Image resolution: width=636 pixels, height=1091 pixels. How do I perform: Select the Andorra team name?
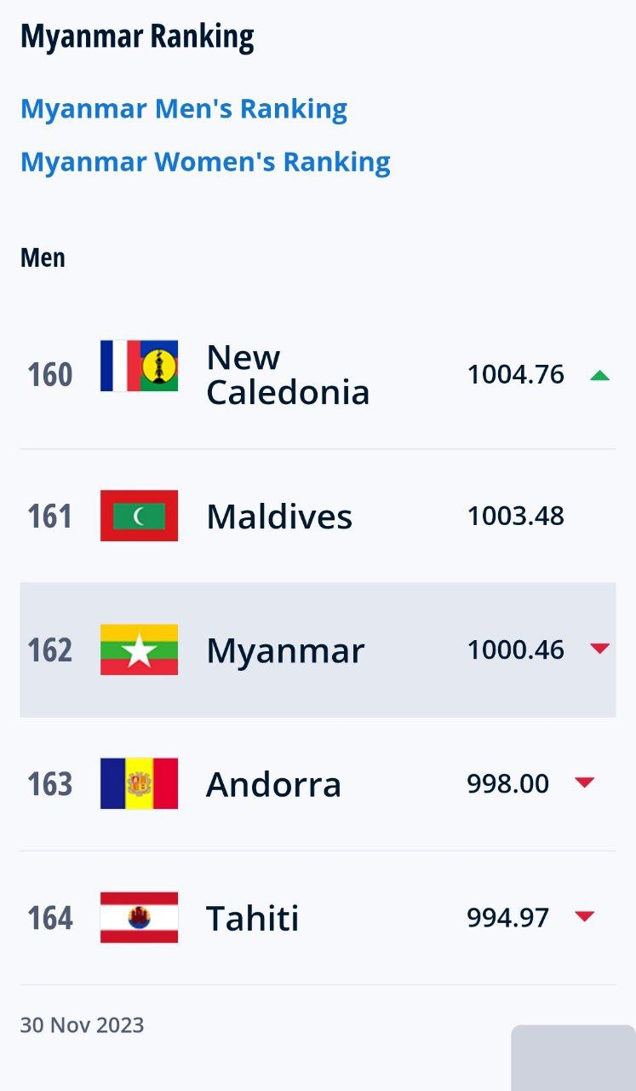pyautogui.click(x=273, y=784)
